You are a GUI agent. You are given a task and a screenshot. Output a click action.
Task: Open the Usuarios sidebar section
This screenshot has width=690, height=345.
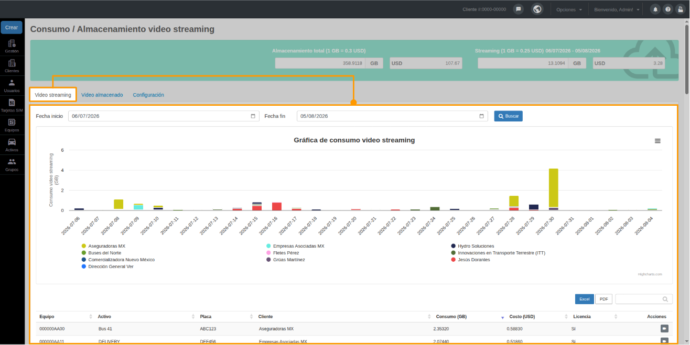click(x=12, y=86)
